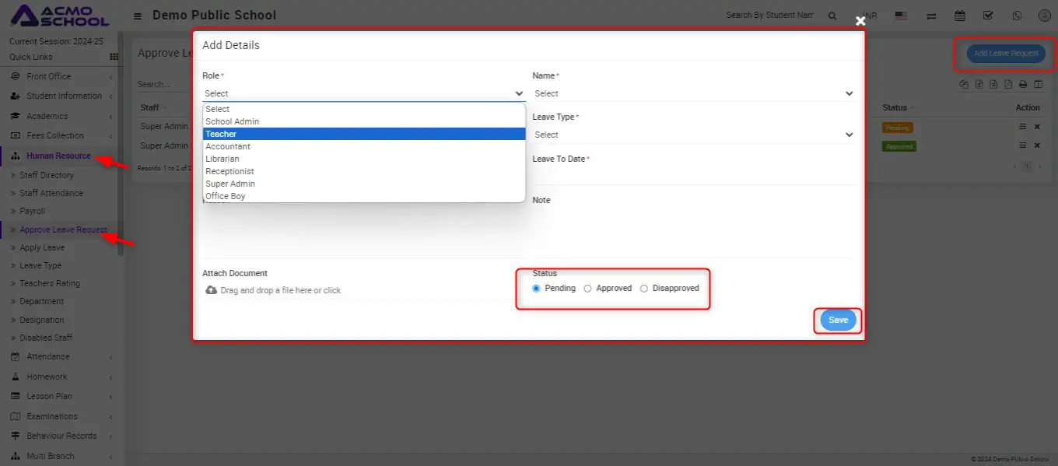Click the WhatsApp icon in header
Screen dimensions: 1058x466
tap(1017, 16)
